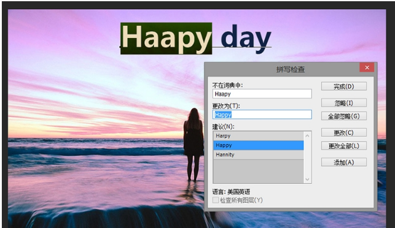Image resolution: width=395 pixels, height=228 pixels.
Task: Click the 不在词典中 field containing Haapy
Action: pyautogui.click(x=262, y=94)
